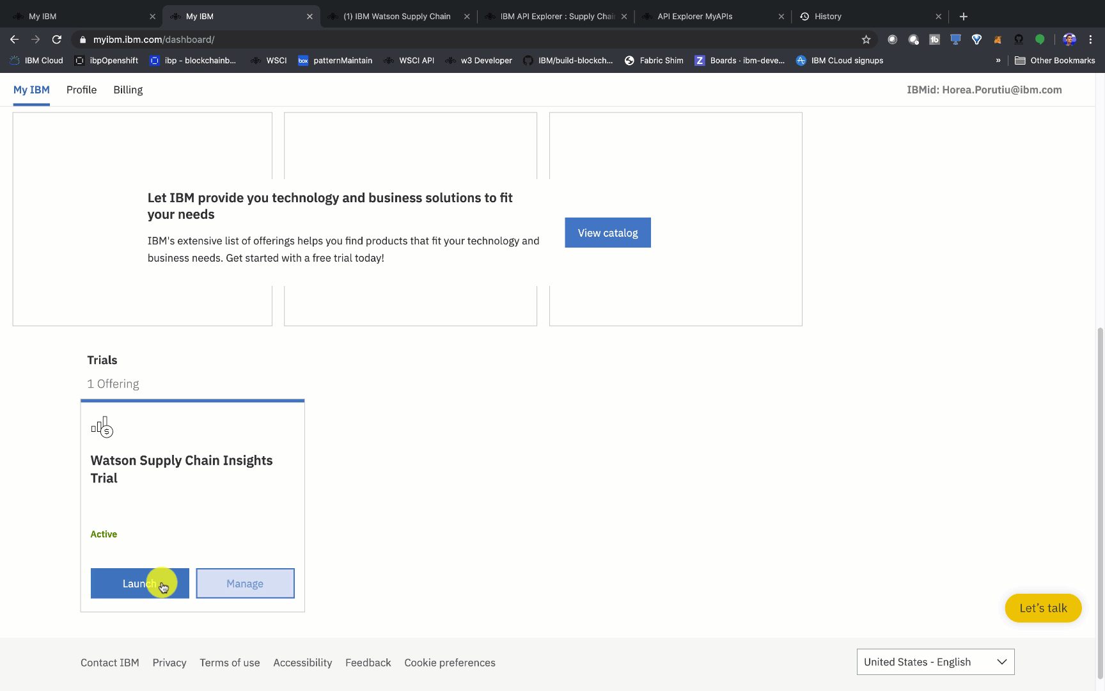This screenshot has height=691, width=1105.
Task: Click the Watson Supply Chain Insights icon
Action: tap(102, 427)
